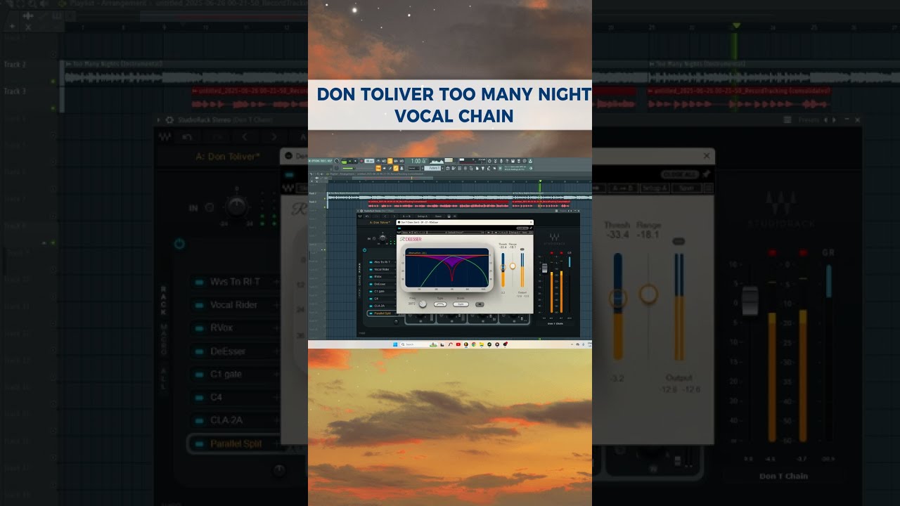This screenshot has width=900, height=506.
Task: Open the Default Preset dropdown in the inset DeEsser header
Action: click(456, 233)
